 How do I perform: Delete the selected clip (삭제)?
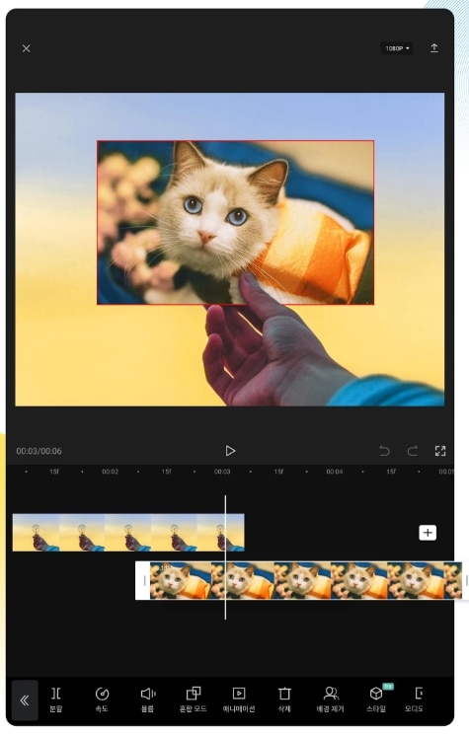pos(284,699)
